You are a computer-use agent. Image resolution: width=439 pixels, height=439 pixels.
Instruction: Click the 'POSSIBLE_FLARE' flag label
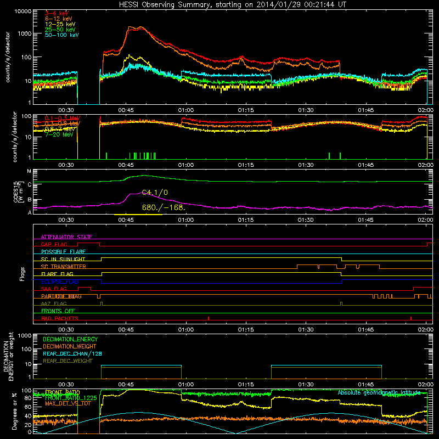coord(63,252)
